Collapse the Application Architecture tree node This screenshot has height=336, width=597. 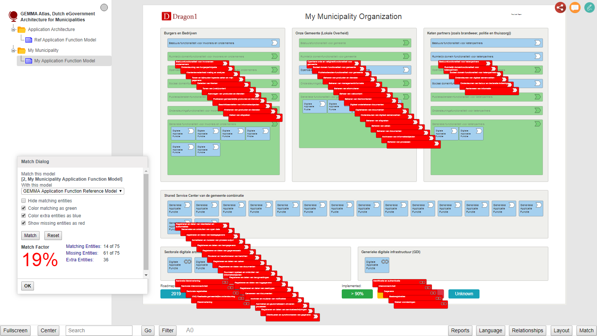coord(13,29)
